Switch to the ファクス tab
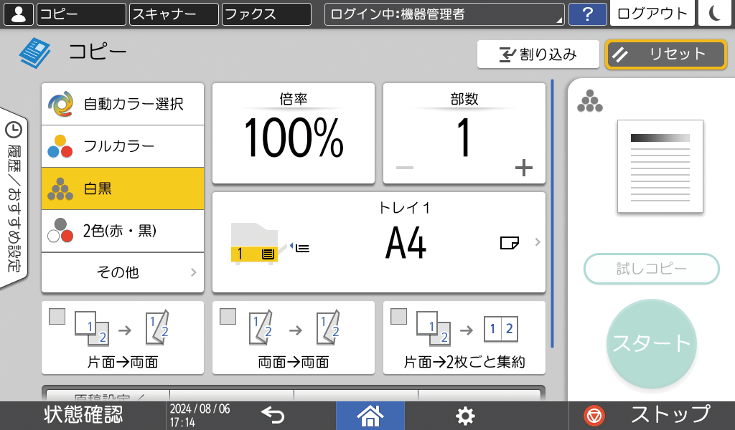The image size is (735, 430). click(266, 14)
